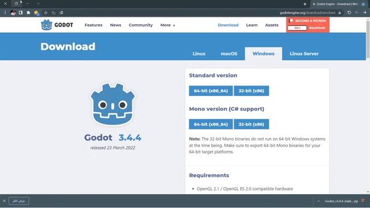
Task: Click the Godot robot logo in header
Action: 46,25
